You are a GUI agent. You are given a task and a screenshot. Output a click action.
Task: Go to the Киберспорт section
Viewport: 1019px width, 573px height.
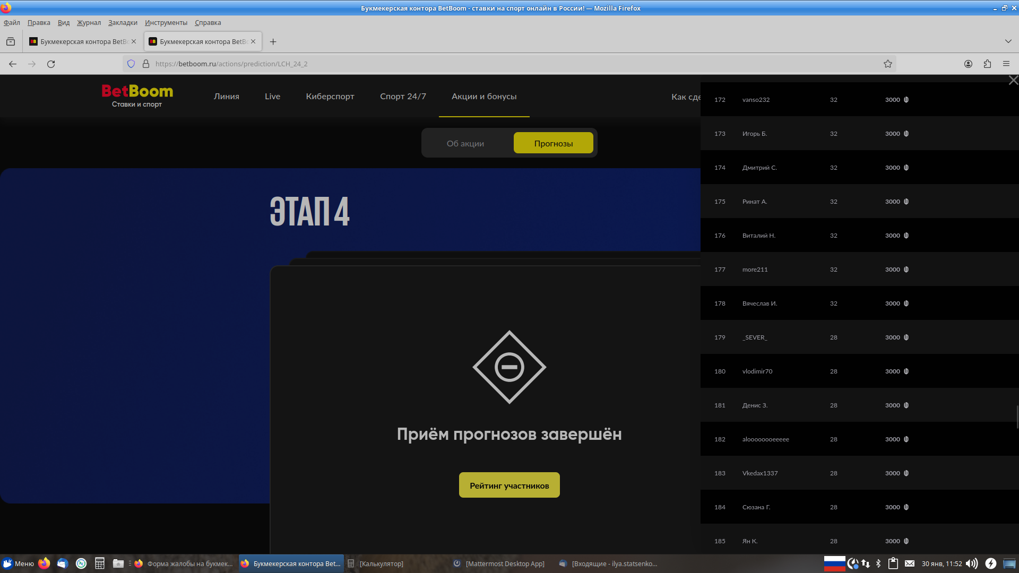330,96
